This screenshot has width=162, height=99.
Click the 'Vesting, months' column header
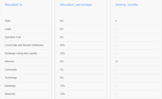coord(127,5)
